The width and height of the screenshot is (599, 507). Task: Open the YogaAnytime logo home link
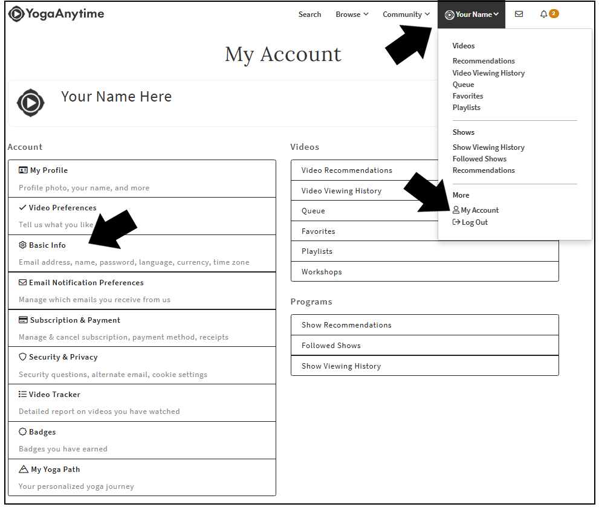click(x=56, y=14)
